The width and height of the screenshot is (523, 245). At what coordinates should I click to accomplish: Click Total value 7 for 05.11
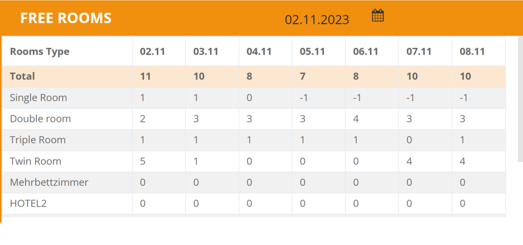pyautogui.click(x=302, y=77)
